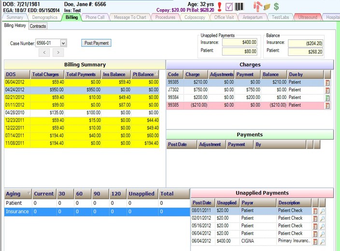Image resolution: width=340 pixels, height=251 pixels.
Task: Click the green dollar sign icon
Action: pyautogui.click(x=276, y=6)
